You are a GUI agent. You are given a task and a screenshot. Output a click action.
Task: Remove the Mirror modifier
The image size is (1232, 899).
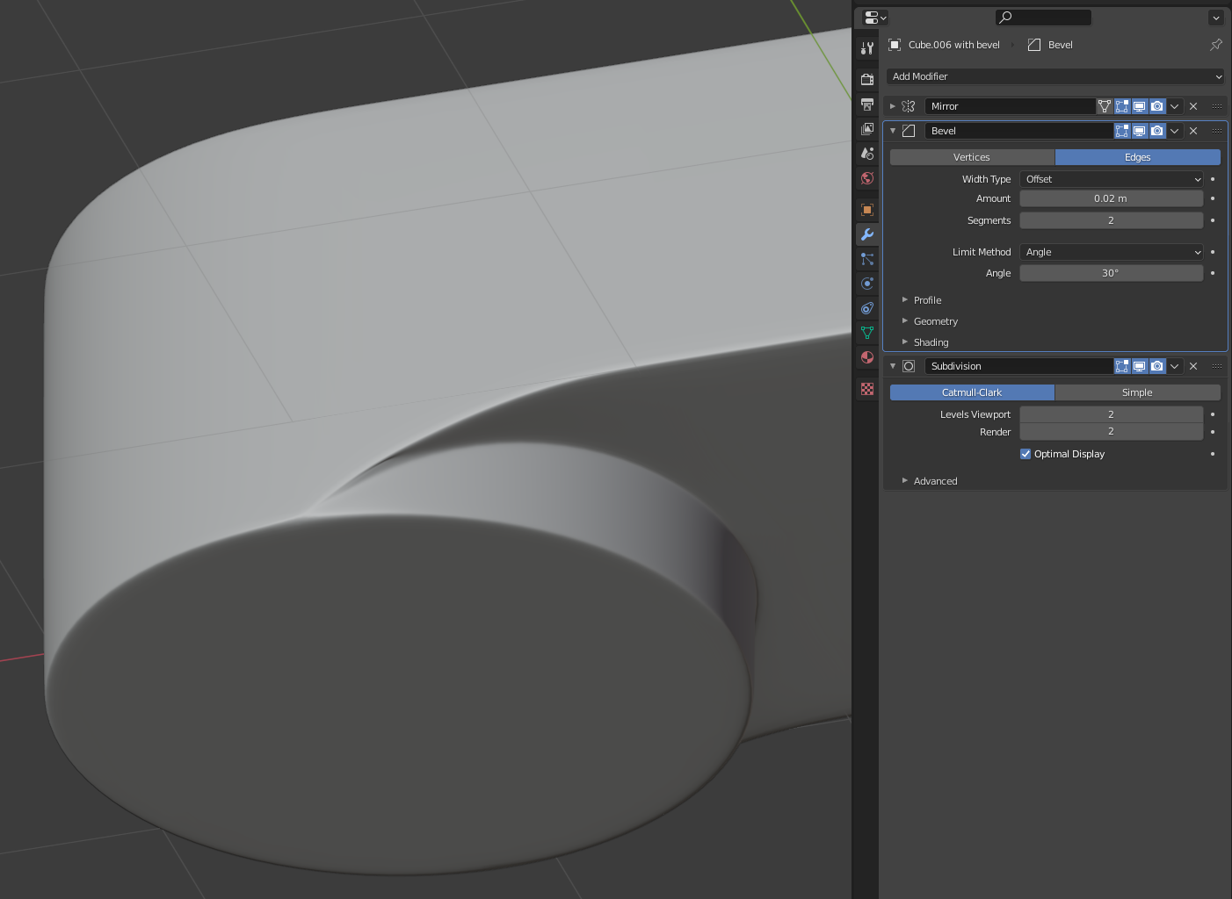pyautogui.click(x=1193, y=106)
